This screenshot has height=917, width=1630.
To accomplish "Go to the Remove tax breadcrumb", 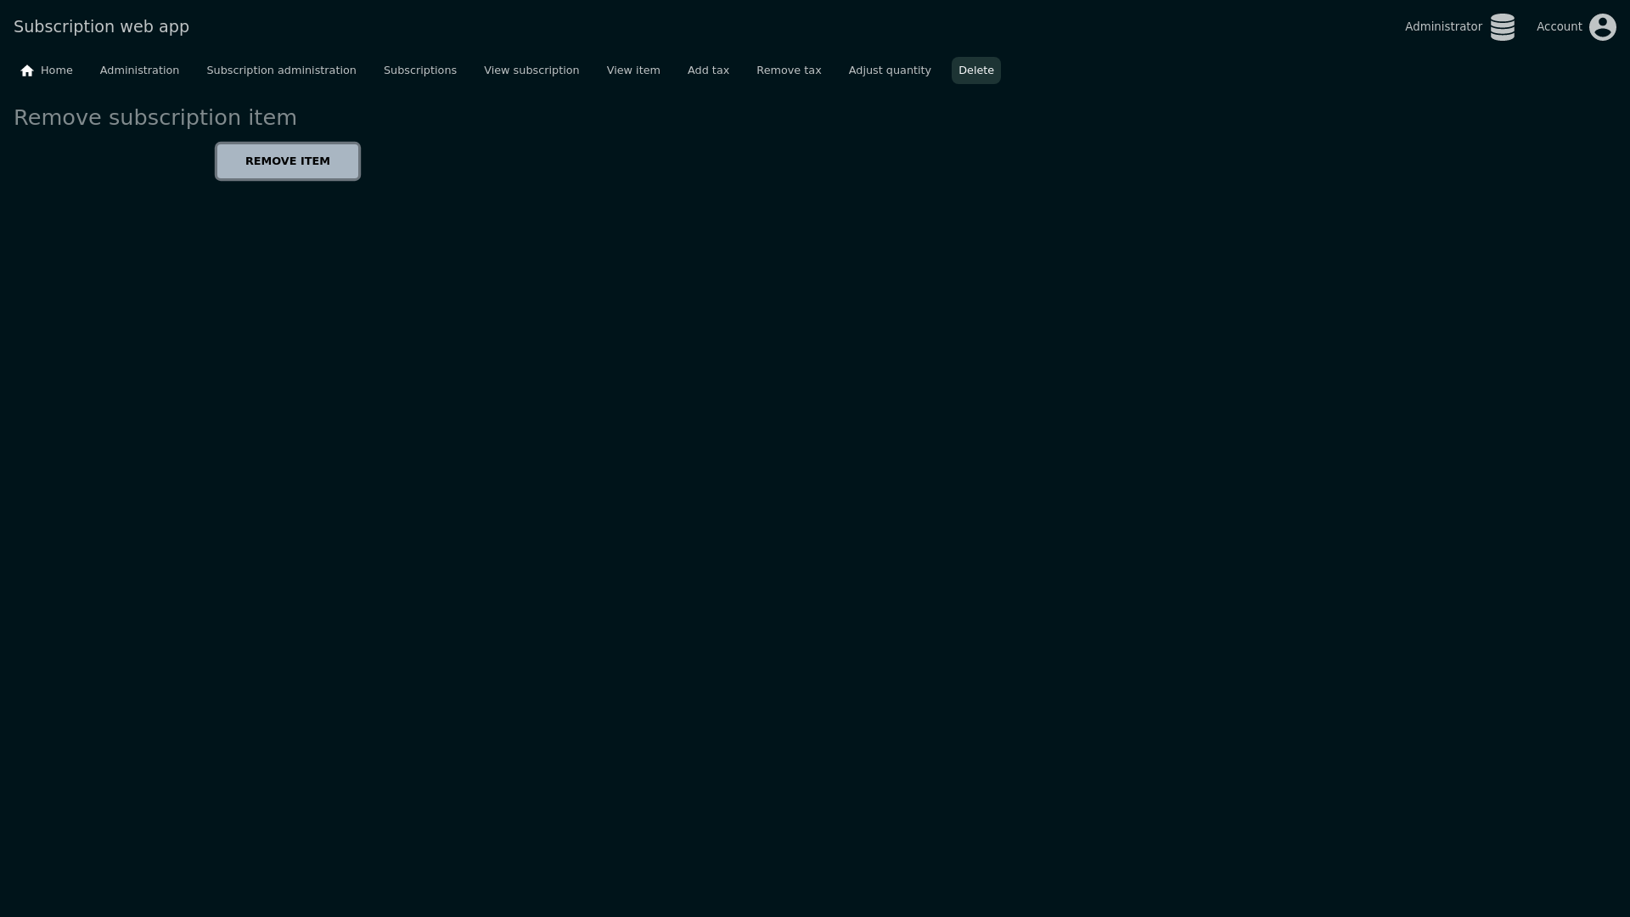I will [789, 70].
